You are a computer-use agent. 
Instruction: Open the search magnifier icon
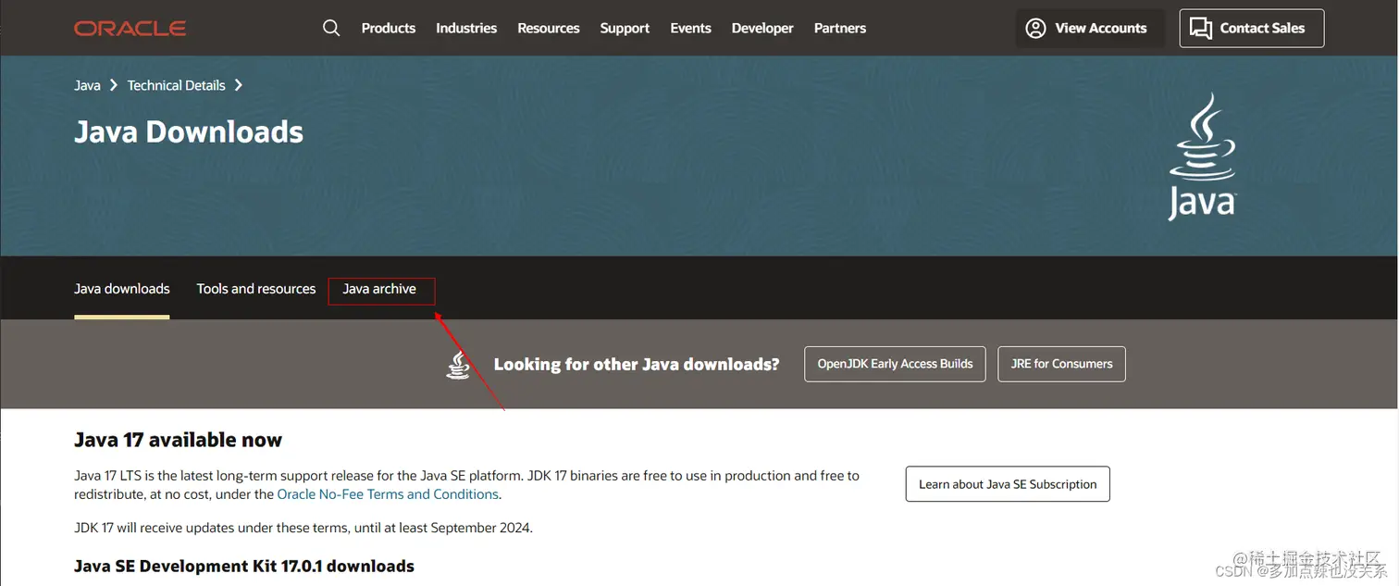pyautogui.click(x=331, y=28)
